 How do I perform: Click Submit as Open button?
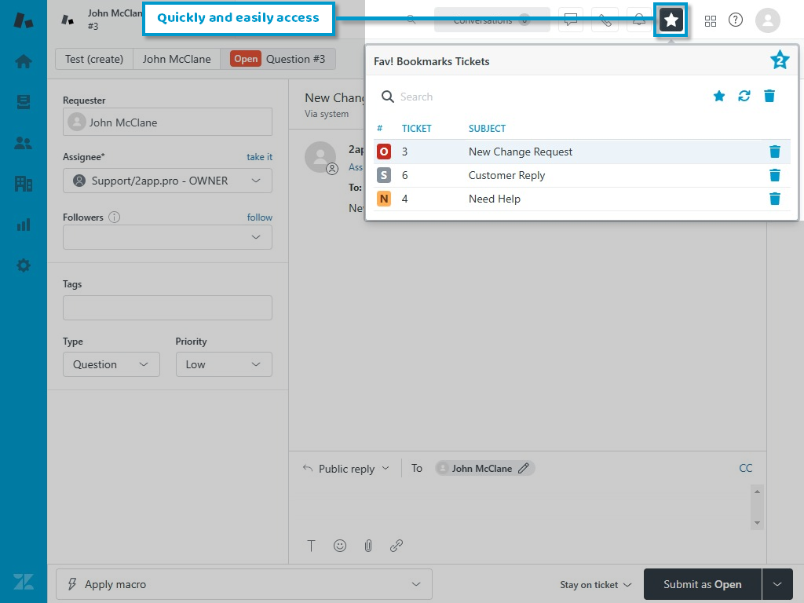tap(702, 584)
